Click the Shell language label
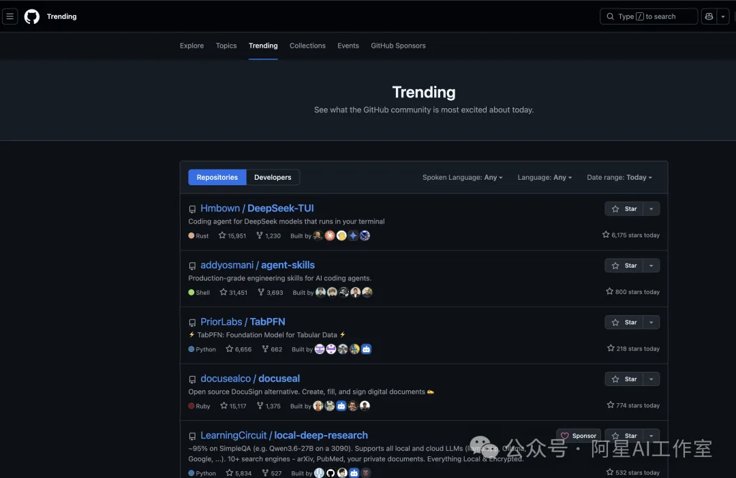736x478 pixels. (199, 292)
